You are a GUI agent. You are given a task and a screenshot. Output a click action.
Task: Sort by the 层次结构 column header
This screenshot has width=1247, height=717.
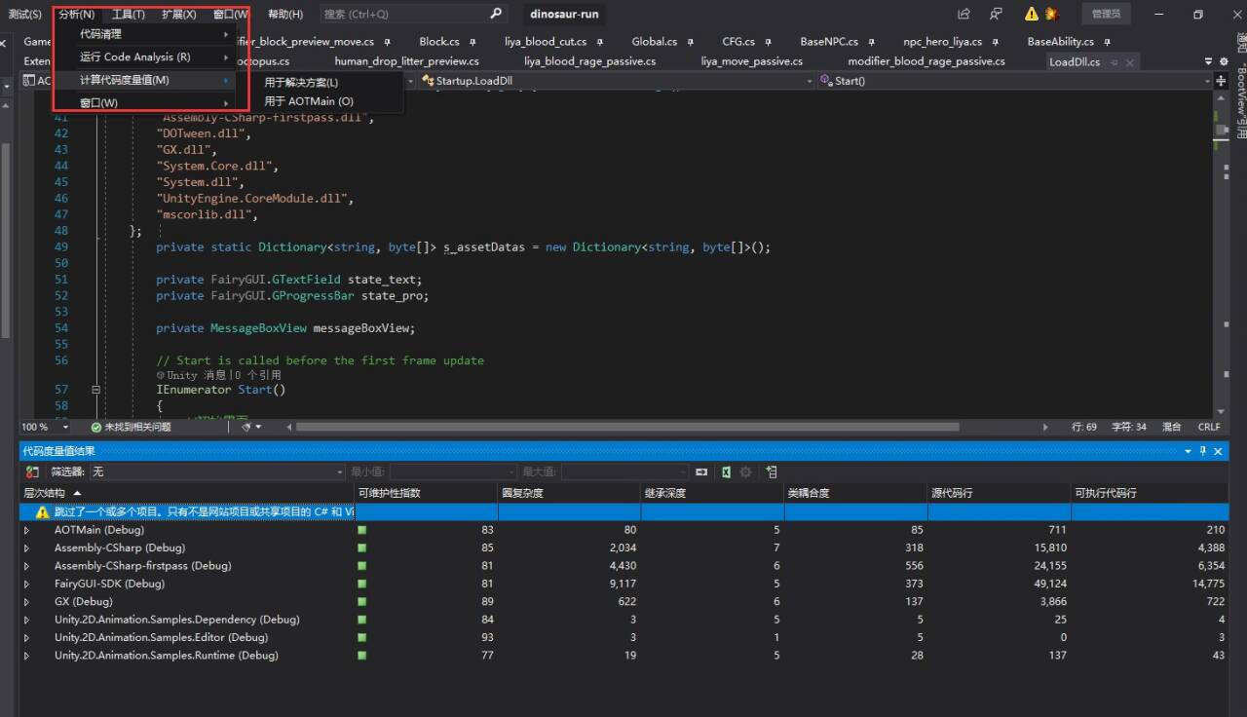[x=186, y=493]
